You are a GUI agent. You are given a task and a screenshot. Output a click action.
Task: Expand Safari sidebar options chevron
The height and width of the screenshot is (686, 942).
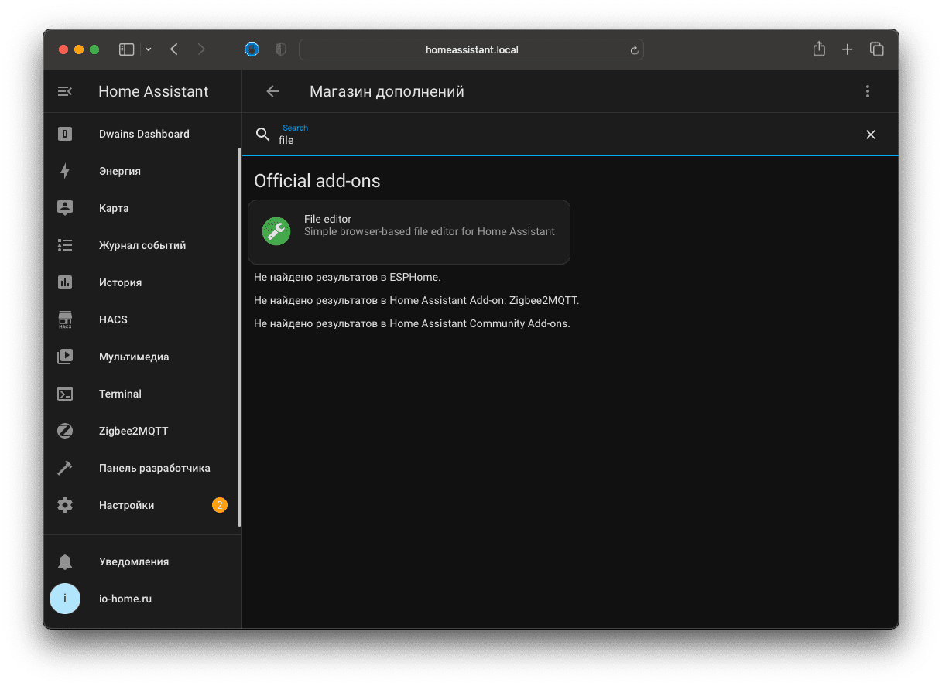[x=148, y=49]
